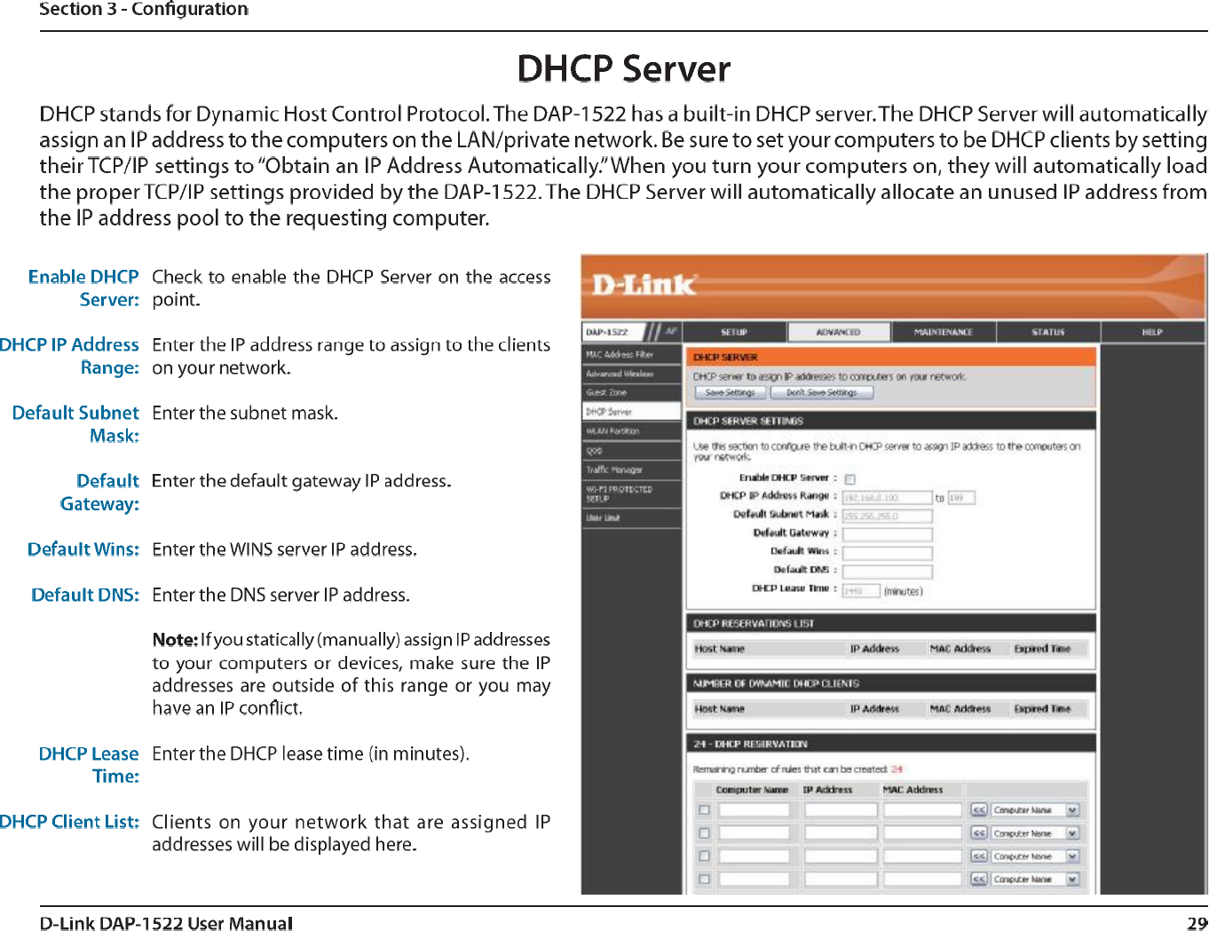Click the 'DHCP Server' page title
The height and width of the screenshot is (931, 1209).
pyautogui.click(x=624, y=68)
